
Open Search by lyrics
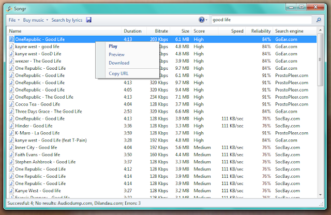[67, 20]
